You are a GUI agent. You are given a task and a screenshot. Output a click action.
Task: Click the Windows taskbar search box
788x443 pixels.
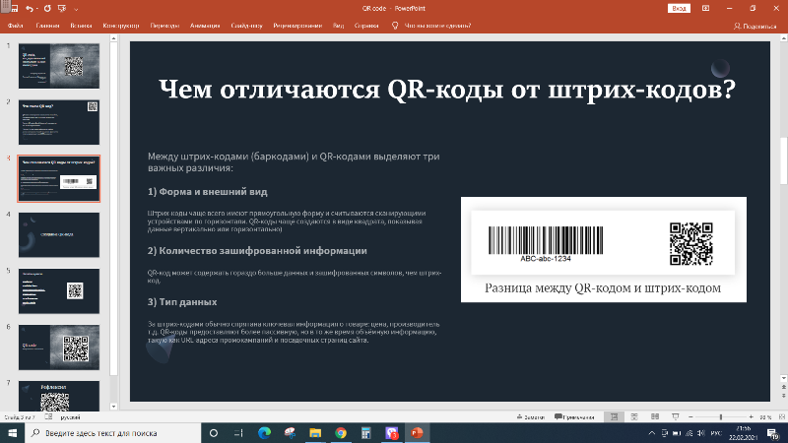click(112, 433)
